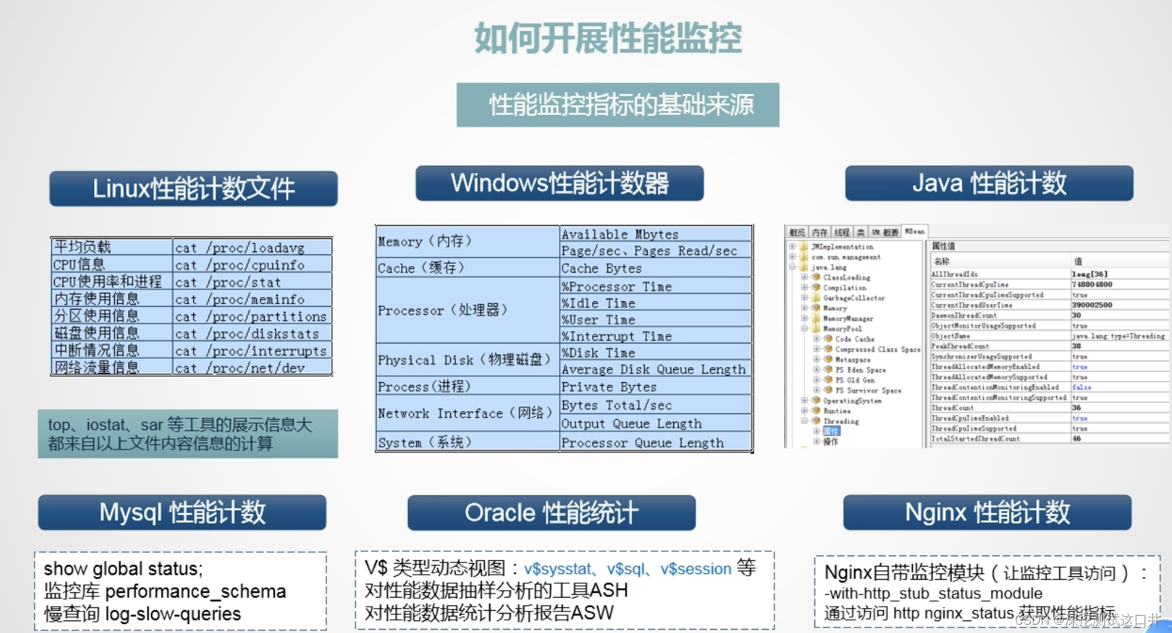Select the OperatingSystem tree item label
1172x633 pixels.
coord(852,400)
